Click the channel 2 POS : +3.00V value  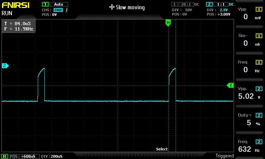[x=224, y=14]
